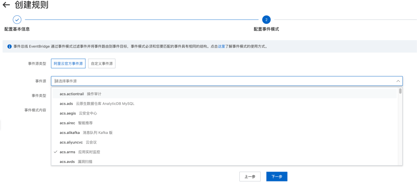The image size is (417, 188).
Task: Click the 配置基本信息 step label
Action: tap(17, 29)
